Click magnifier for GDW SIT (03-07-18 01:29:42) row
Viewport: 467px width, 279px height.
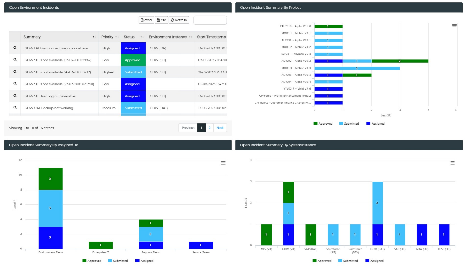(x=15, y=60)
